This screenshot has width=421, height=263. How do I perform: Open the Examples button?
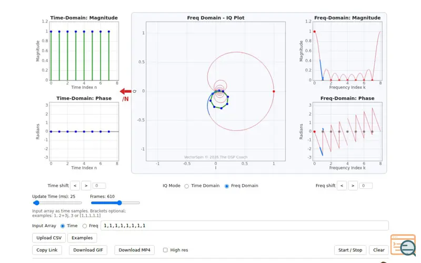(82, 238)
